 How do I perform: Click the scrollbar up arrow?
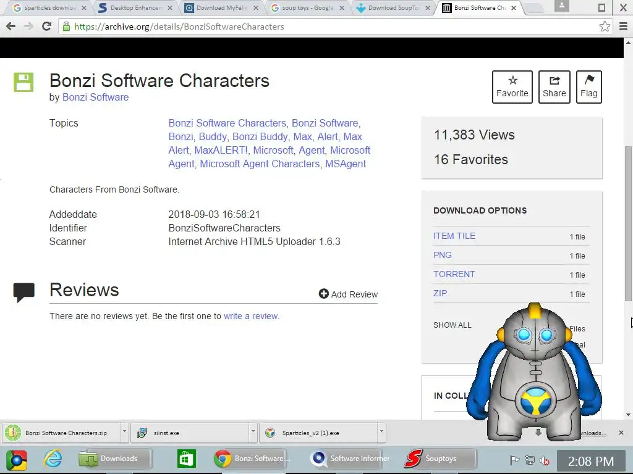click(x=628, y=42)
